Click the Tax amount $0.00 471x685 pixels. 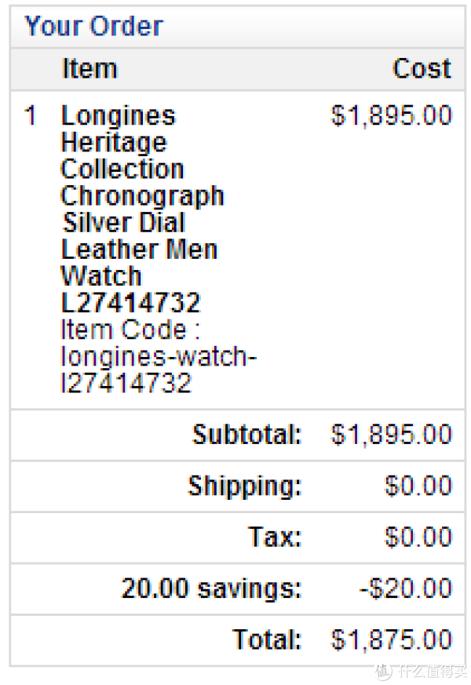coord(418,537)
